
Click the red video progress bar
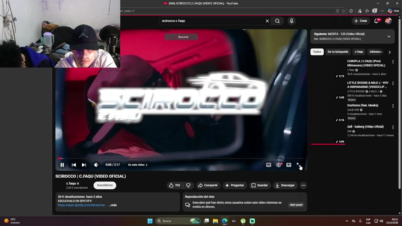coord(181,159)
